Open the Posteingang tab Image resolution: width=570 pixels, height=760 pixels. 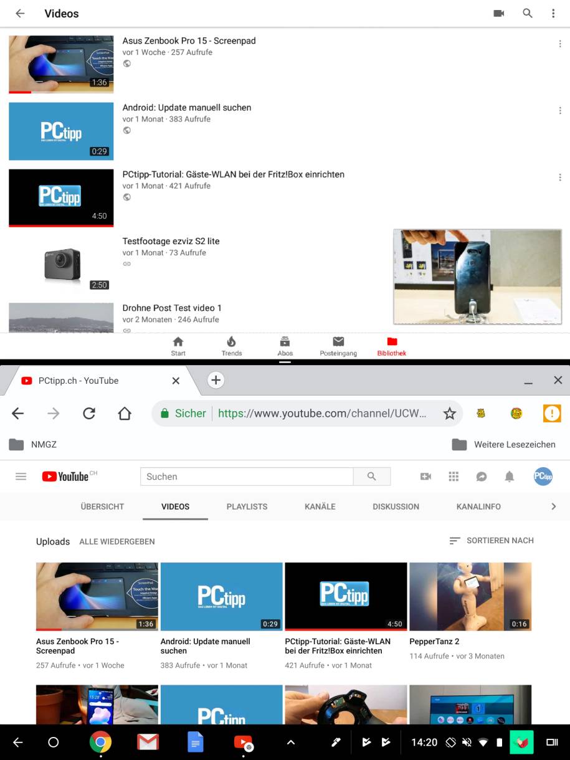point(338,346)
